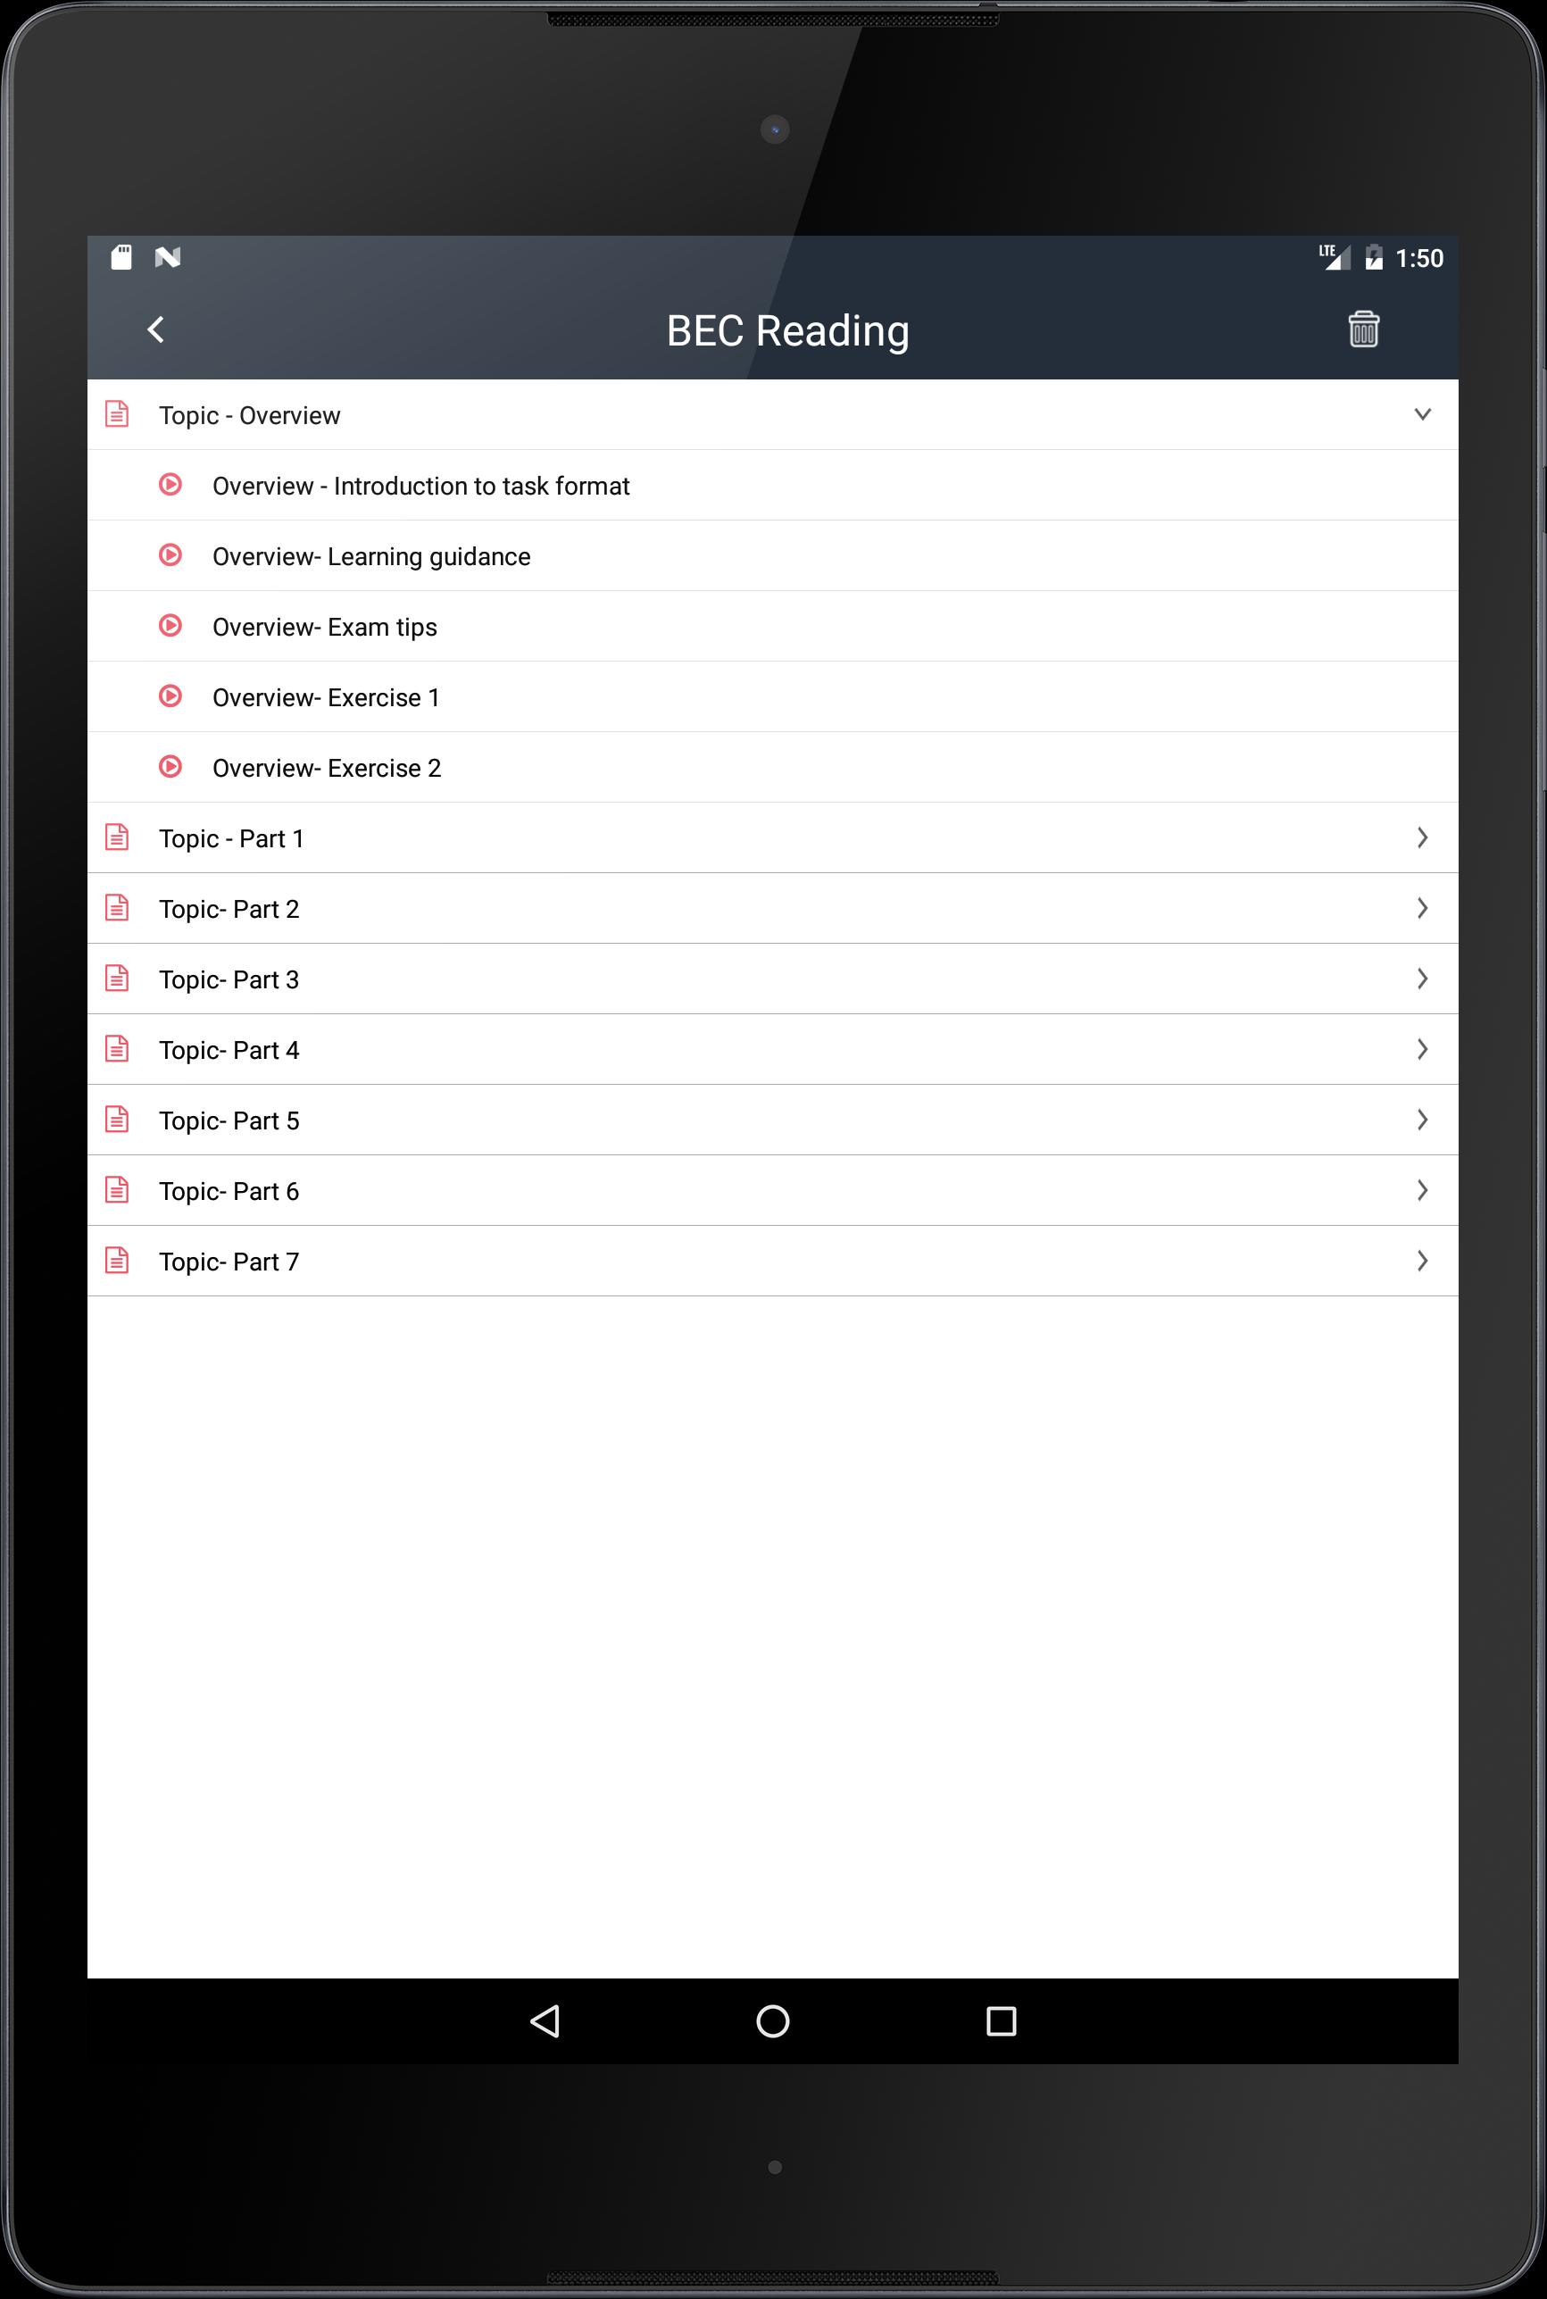Open Topic- Part 4 list entry
The width and height of the screenshot is (1547, 2299).
772,1050
